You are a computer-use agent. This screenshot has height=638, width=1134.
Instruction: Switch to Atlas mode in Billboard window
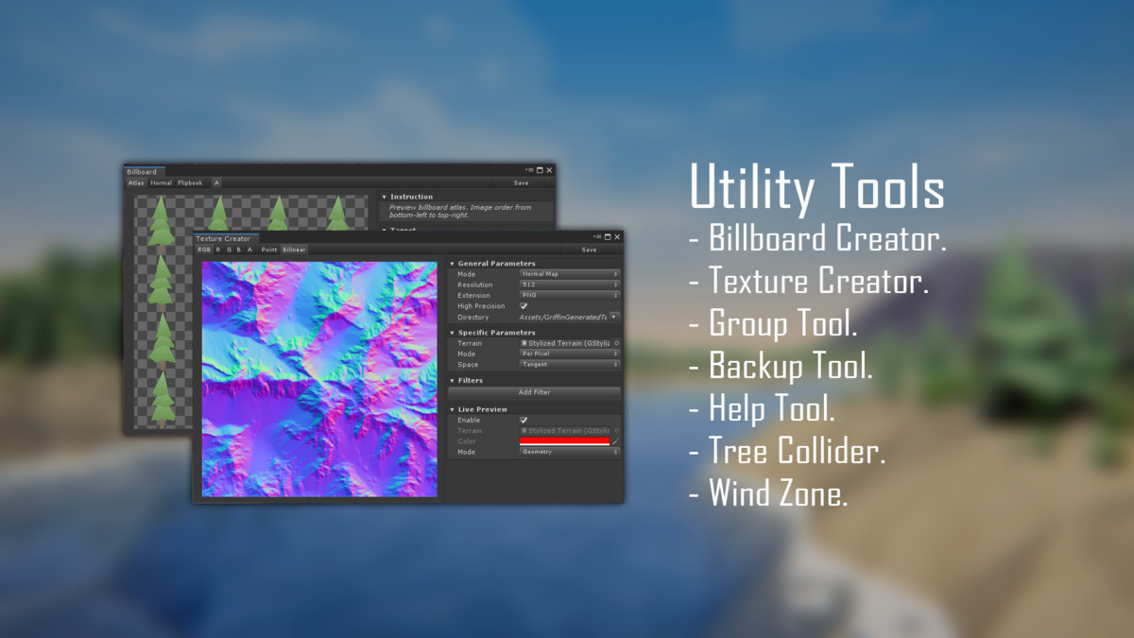[136, 183]
